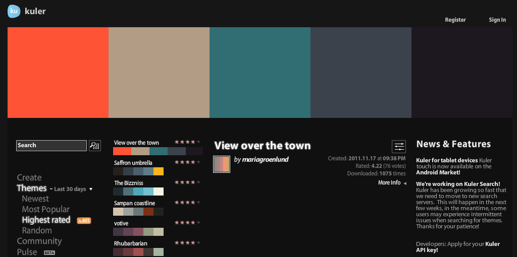
Task: Click the Register link
Action: pyautogui.click(x=455, y=20)
